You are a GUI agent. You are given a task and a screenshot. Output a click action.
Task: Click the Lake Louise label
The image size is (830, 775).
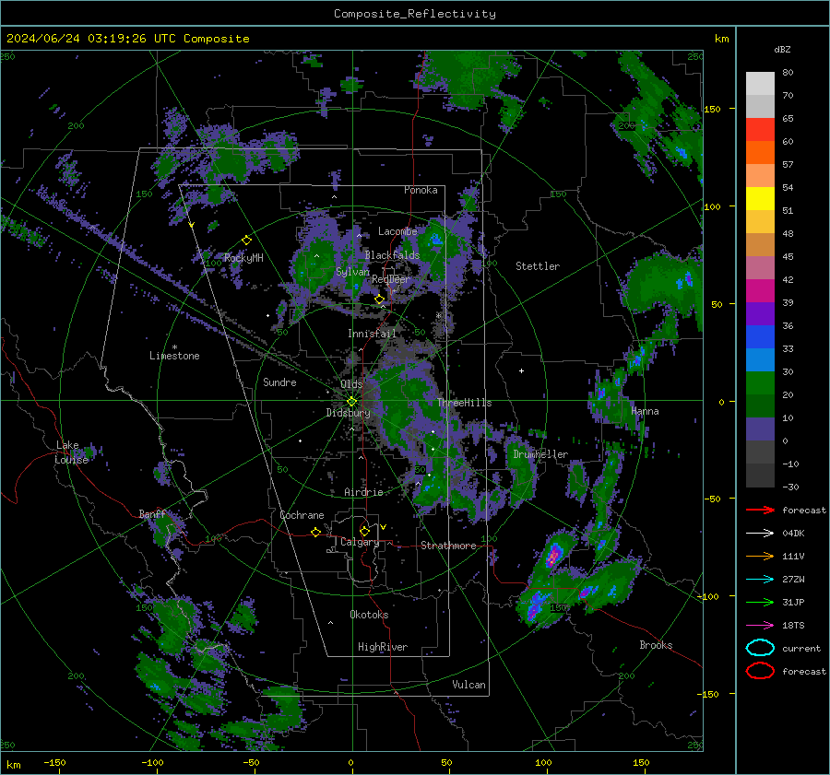[71, 452]
